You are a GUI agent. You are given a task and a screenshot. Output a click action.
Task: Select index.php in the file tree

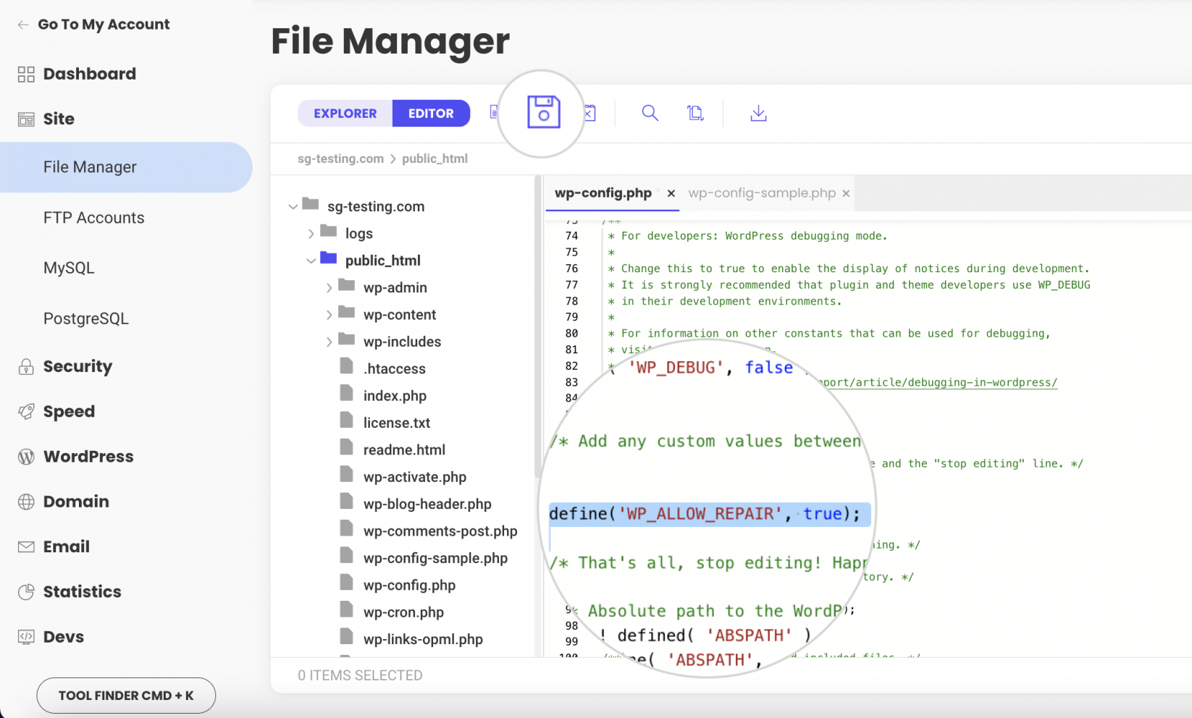pyautogui.click(x=395, y=396)
